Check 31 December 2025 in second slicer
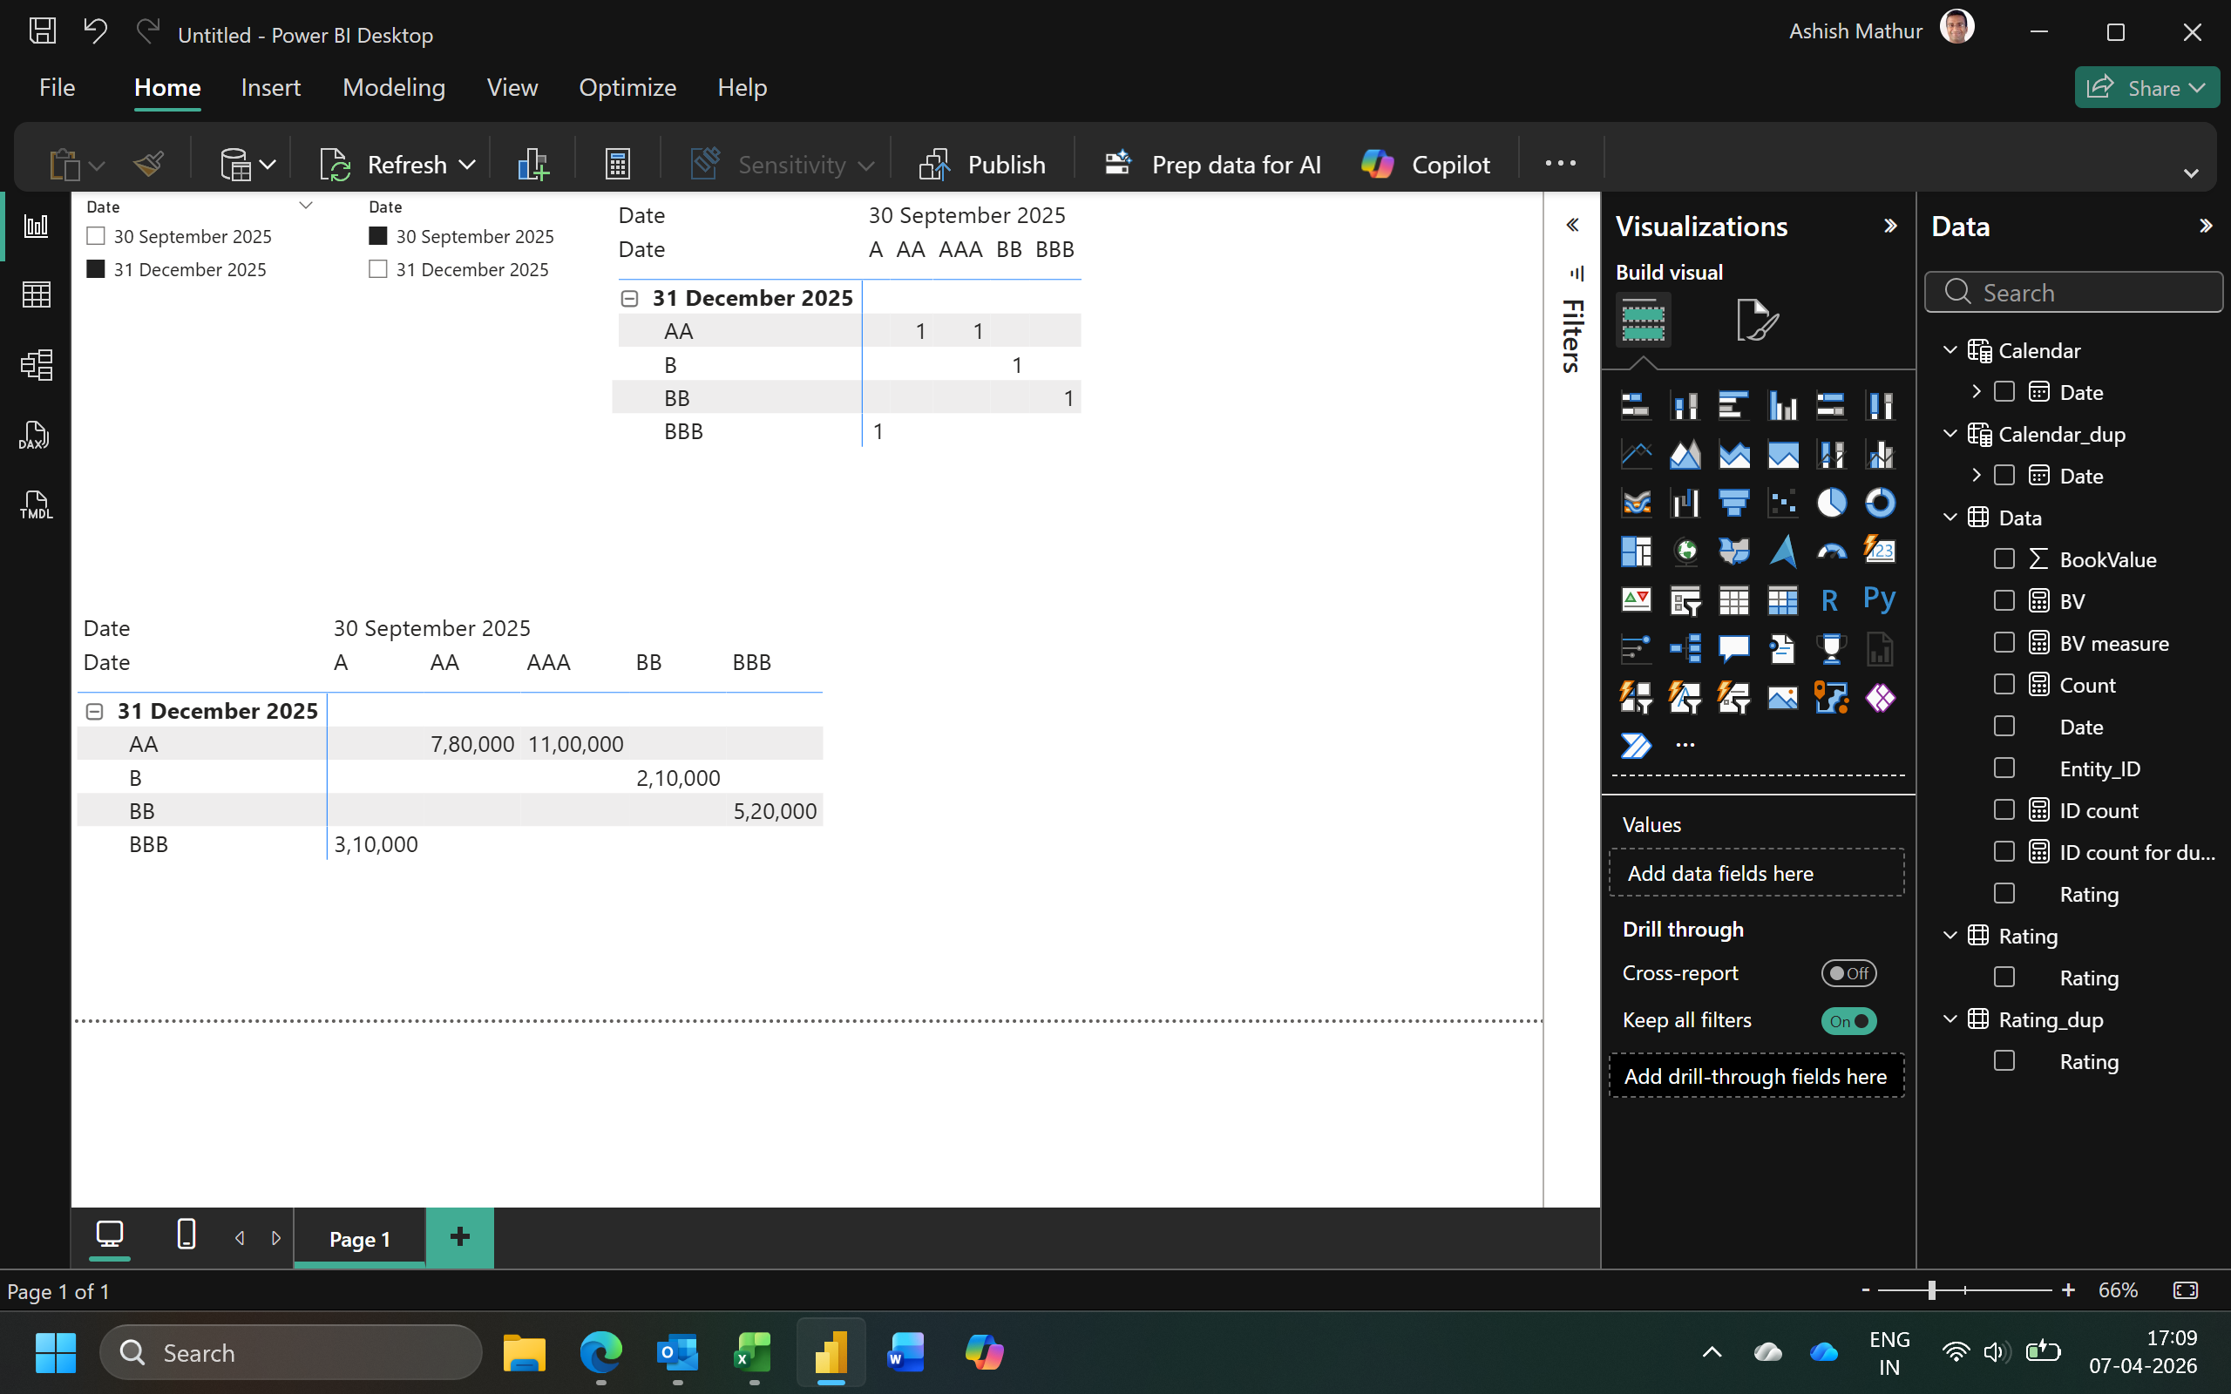 (377, 269)
